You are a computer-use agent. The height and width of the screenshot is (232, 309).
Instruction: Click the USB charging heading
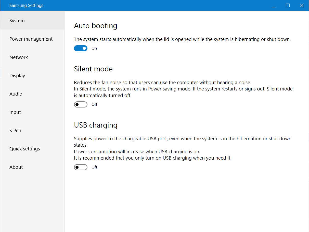(x=96, y=125)
